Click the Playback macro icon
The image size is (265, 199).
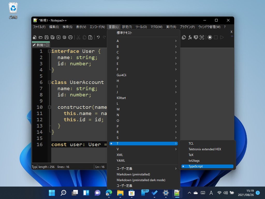[x=222, y=37]
